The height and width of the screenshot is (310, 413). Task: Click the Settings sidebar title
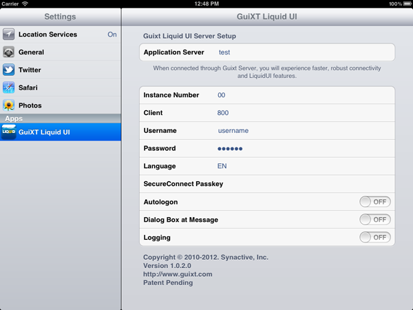[60, 17]
